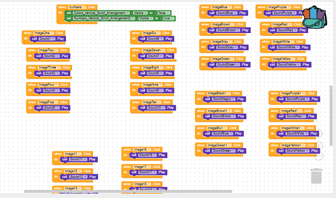Click the zoom in plus control
The width and height of the screenshot is (336, 198).
318,146
